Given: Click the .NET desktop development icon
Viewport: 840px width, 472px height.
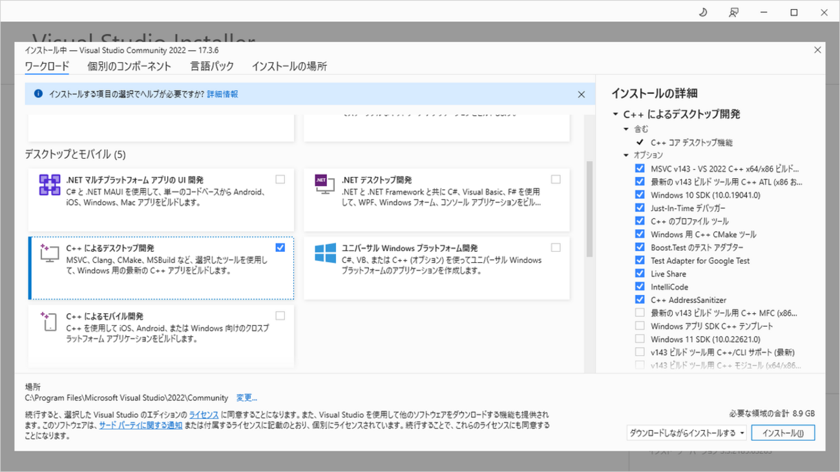Looking at the screenshot, I should (x=324, y=185).
